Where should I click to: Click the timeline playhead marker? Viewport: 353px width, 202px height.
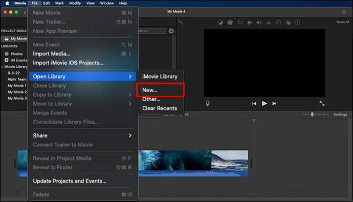click(254, 121)
